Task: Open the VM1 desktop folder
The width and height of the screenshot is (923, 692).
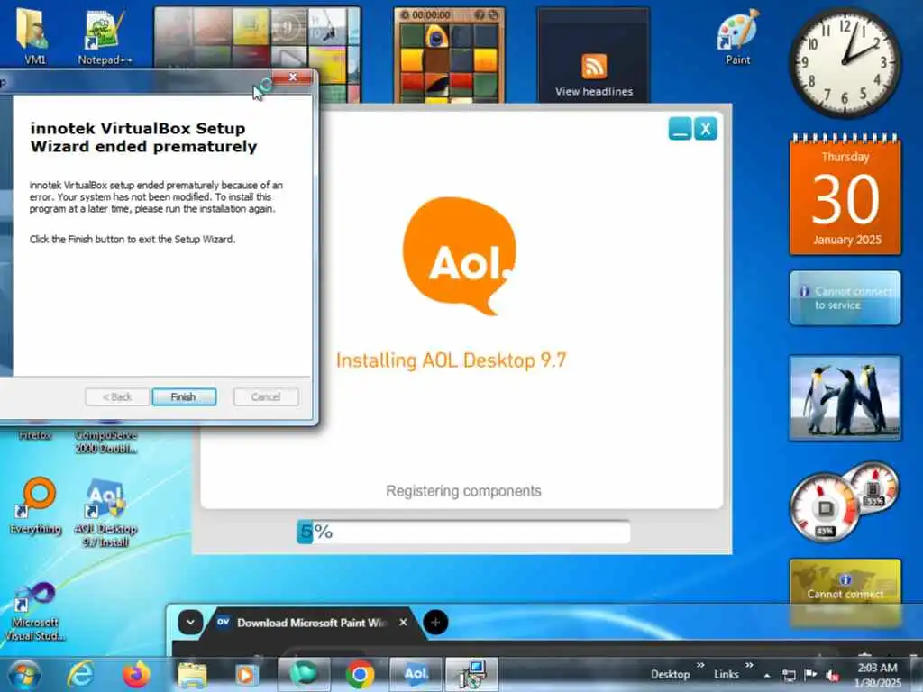Action: click(33, 34)
